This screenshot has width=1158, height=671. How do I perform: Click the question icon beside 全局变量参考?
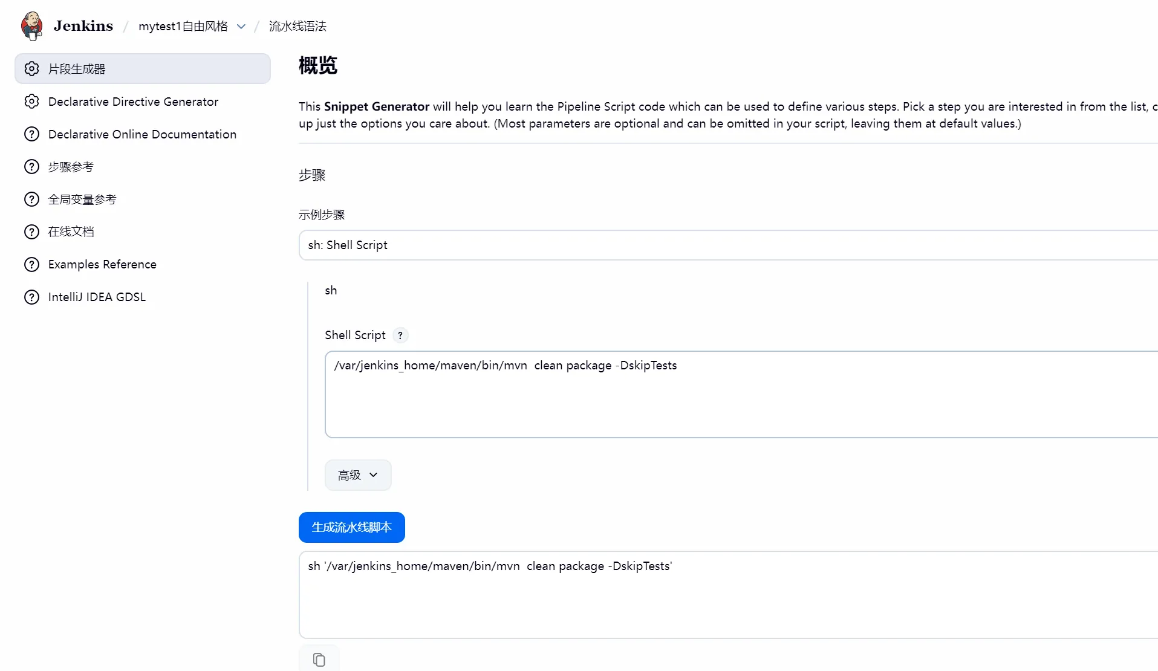[31, 199]
